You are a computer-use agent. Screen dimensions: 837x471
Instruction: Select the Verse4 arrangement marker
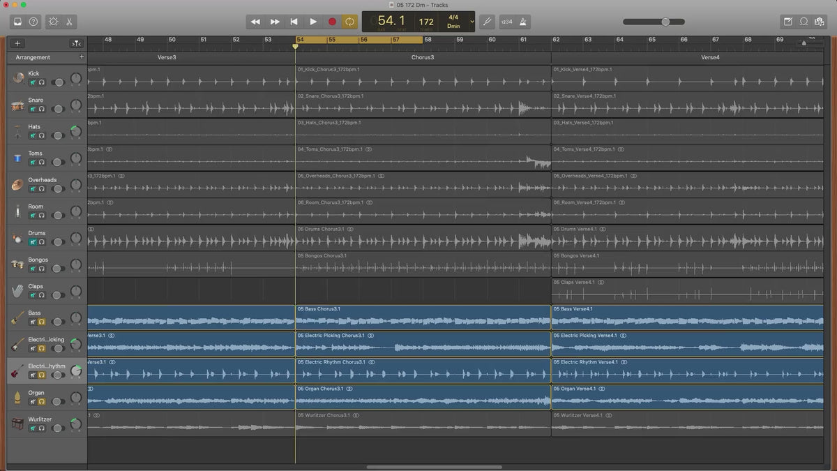[x=710, y=57]
